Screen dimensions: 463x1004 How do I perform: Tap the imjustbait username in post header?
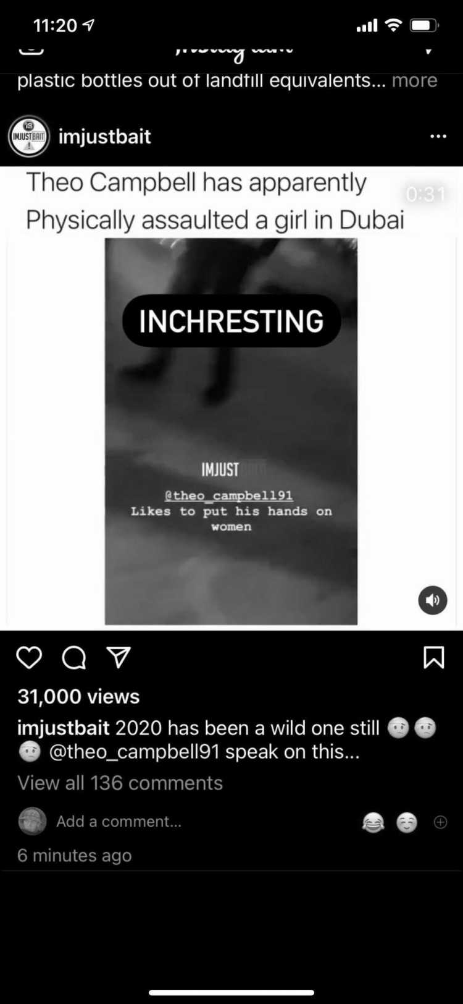pyautogui.click(x=104, y=136)
